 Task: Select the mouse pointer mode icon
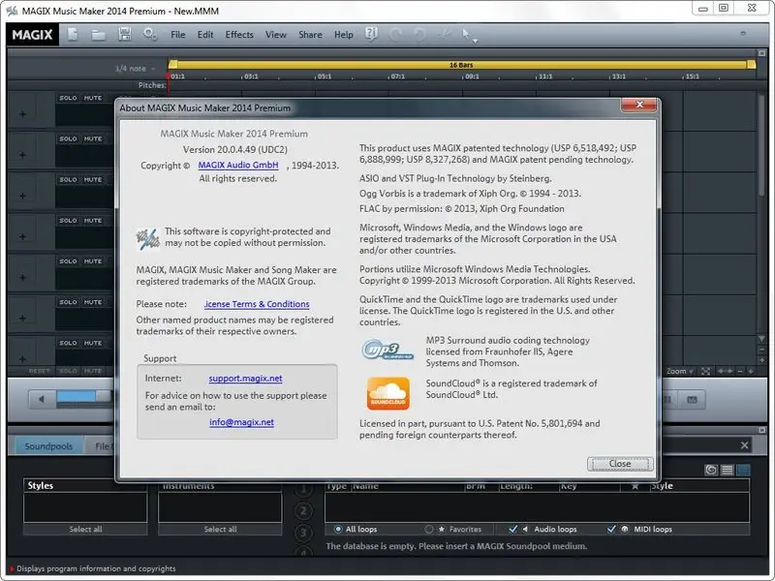(465, 34)
